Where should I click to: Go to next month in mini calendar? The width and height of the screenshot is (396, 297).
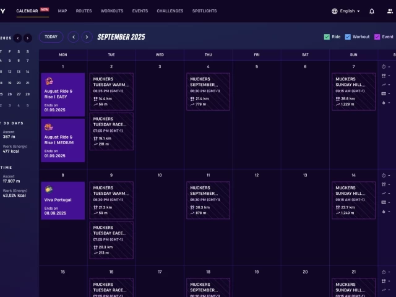(x=28, y=38)
